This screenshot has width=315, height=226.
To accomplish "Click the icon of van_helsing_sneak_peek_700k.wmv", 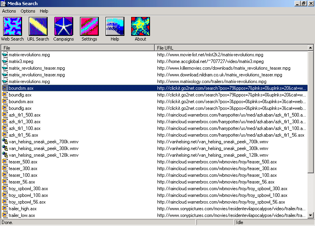I will coord(5,142).
